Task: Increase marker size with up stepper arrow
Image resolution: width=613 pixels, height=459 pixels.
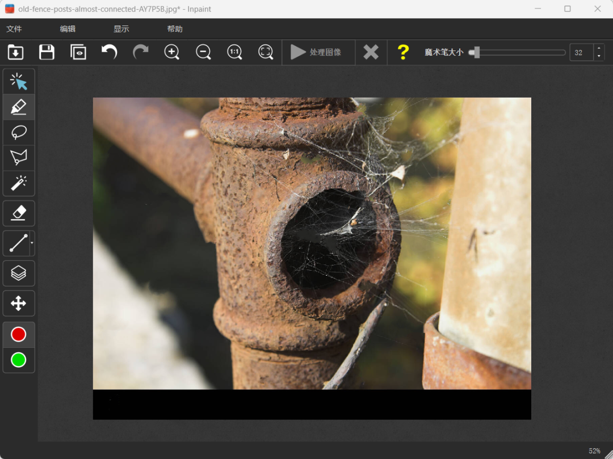Action: 599,49
